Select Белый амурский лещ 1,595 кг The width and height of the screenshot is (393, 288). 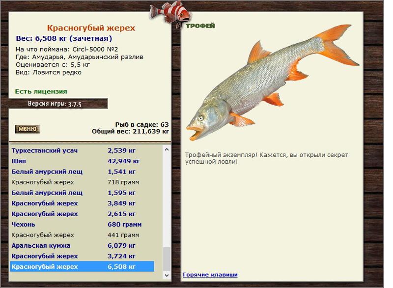click(x=82, y=193)
